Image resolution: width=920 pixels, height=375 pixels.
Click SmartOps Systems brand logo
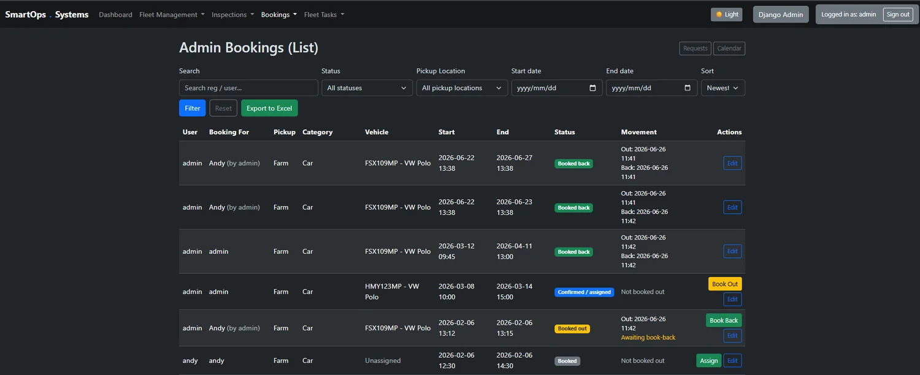(x=47, y=15)
